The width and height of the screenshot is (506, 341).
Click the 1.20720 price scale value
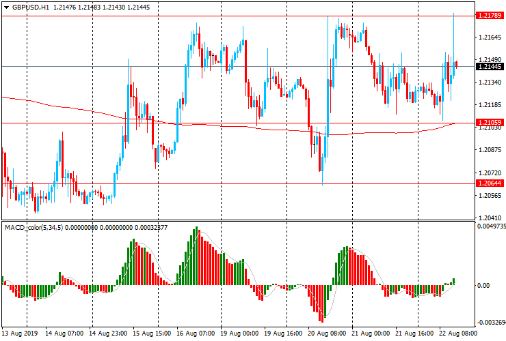490,173
